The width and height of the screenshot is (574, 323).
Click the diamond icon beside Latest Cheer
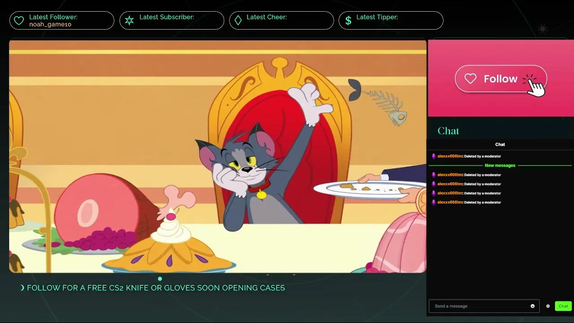pos(238,21)
